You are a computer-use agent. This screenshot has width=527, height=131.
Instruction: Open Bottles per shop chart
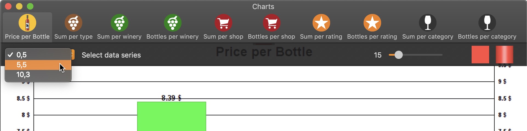pos(271,27)
